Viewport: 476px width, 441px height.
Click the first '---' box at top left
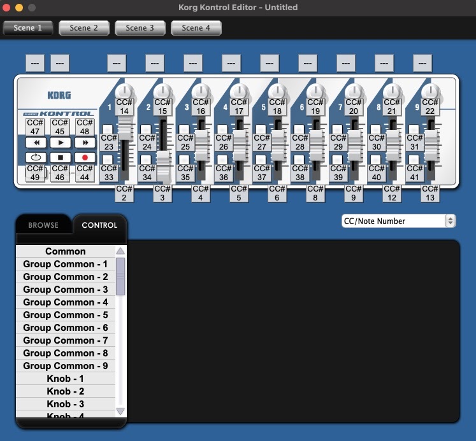coord(35,63)
